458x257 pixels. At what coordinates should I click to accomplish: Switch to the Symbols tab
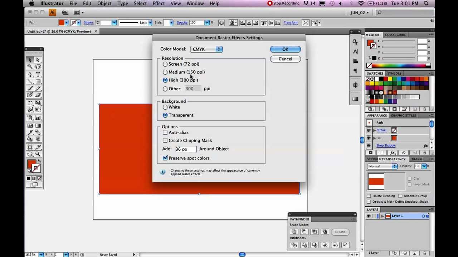(394, 74)
